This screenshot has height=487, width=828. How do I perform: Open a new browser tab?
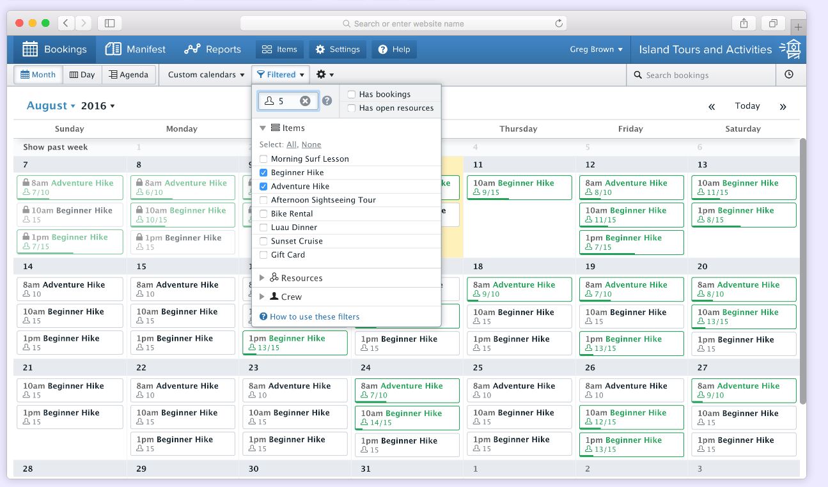click(x=798, y=27)
